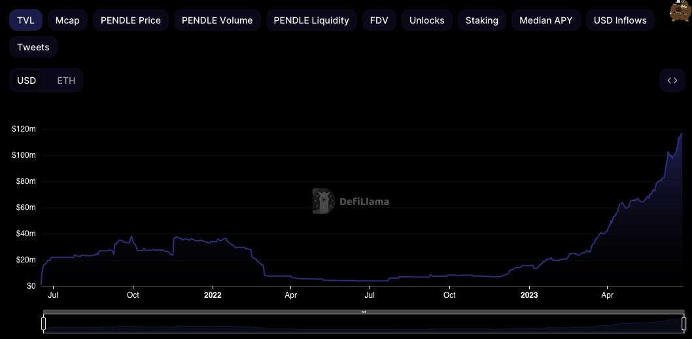This screenshot has width=692, height=339.
Task: Click the 2023 x-axis label
Action: click(529, 295)
